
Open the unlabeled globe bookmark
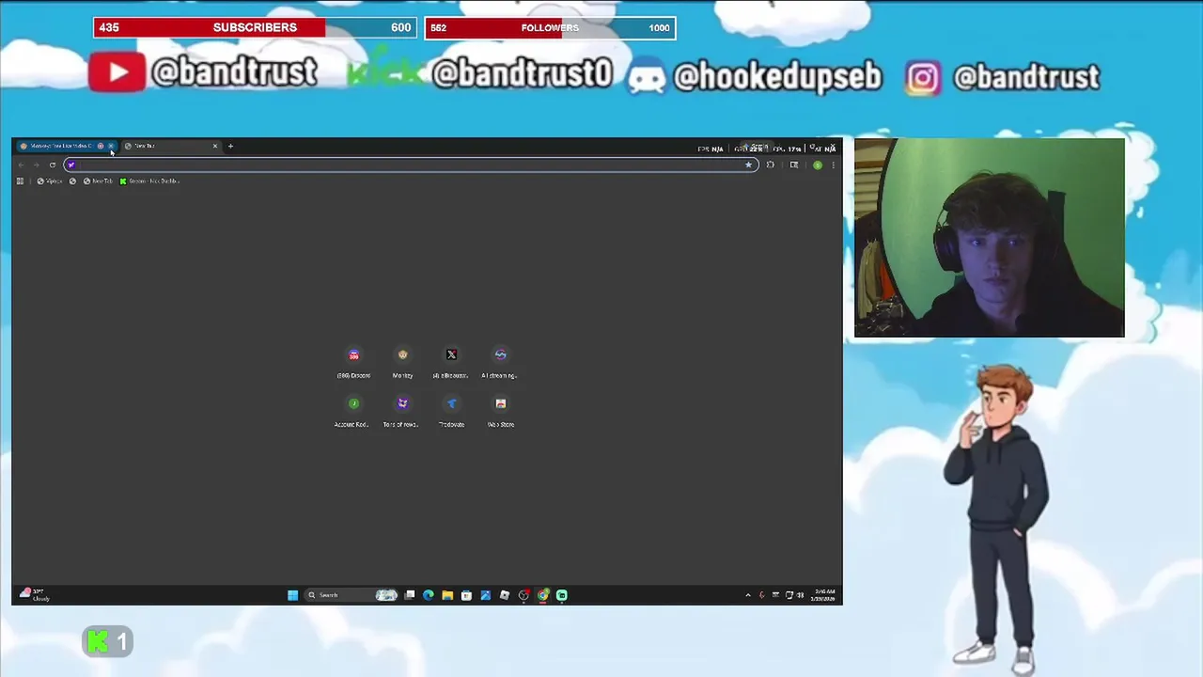click(x=72, y=181)
